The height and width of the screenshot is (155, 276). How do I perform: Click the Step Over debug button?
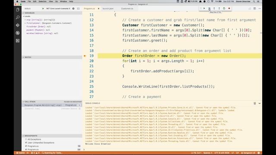point(209,9)
